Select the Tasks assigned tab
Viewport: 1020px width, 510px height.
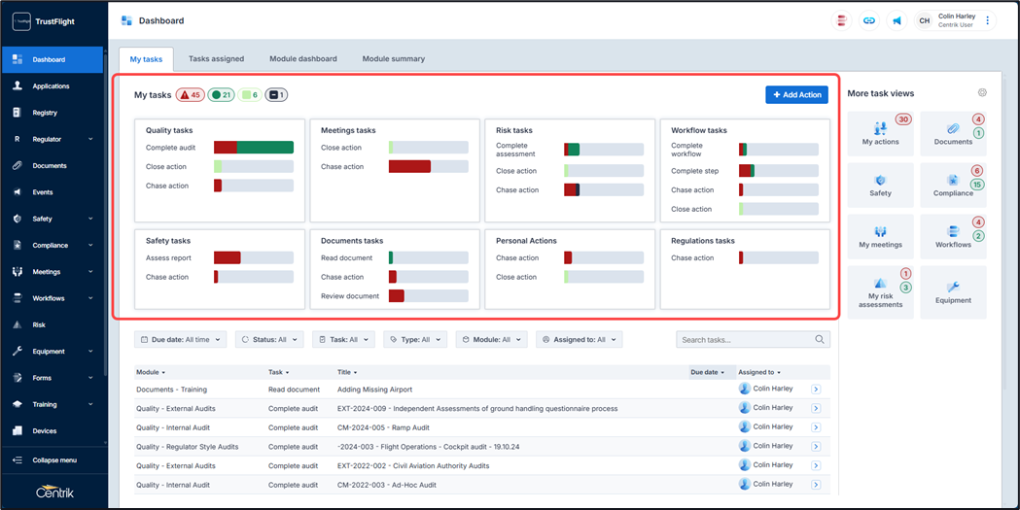point(216,59)
